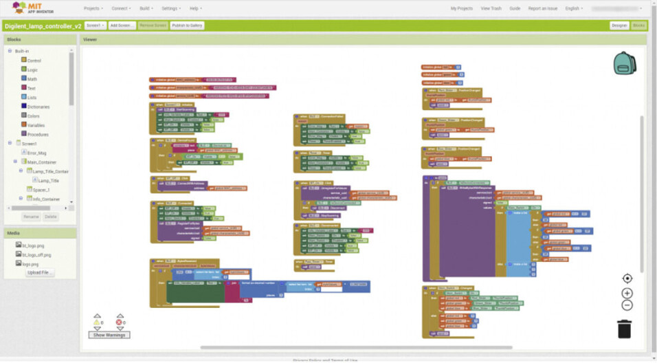Click the trash can icon

point(624,329)
